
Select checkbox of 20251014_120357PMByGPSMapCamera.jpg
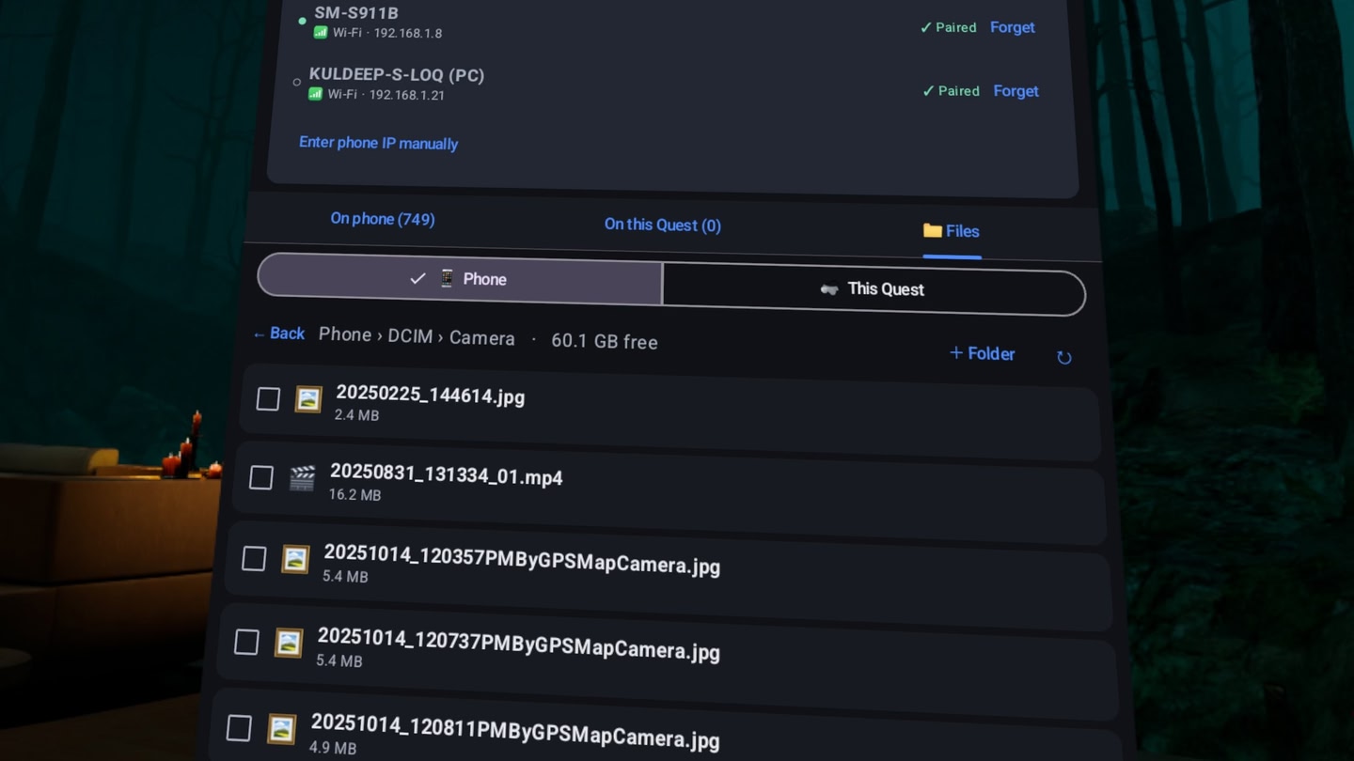tap(254, 559)
